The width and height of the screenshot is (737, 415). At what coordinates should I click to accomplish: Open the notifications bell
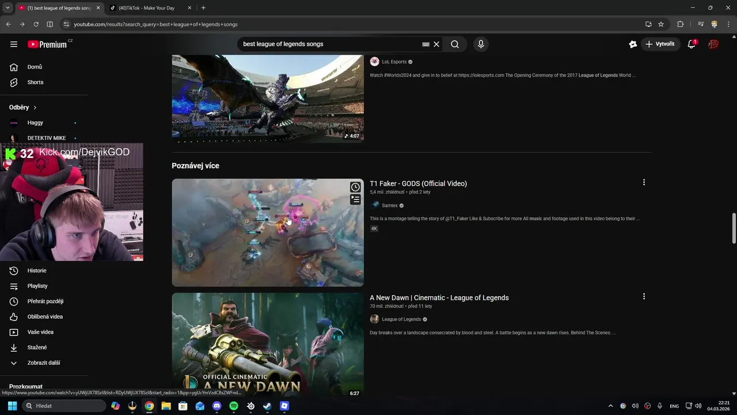pyautogui.click(x=692, y=44)
